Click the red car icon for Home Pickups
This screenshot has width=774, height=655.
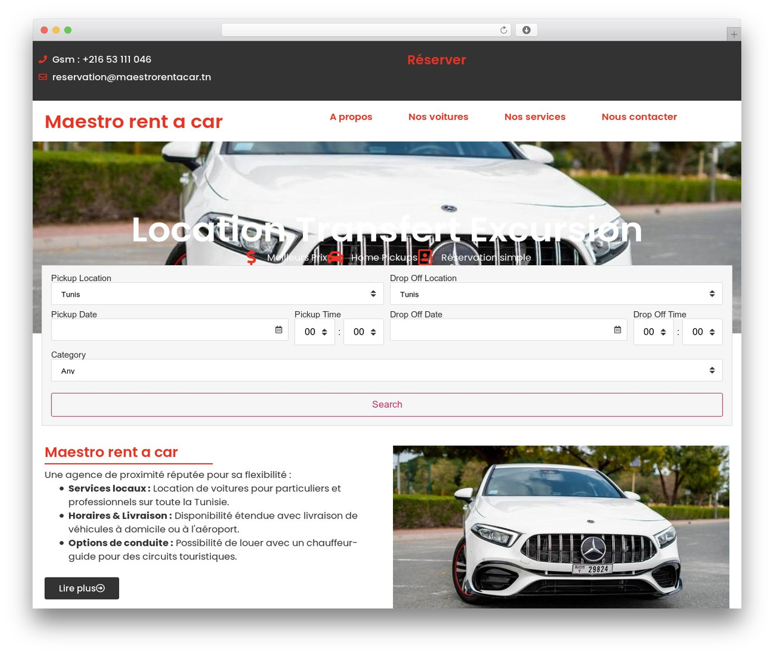point(336,257)
